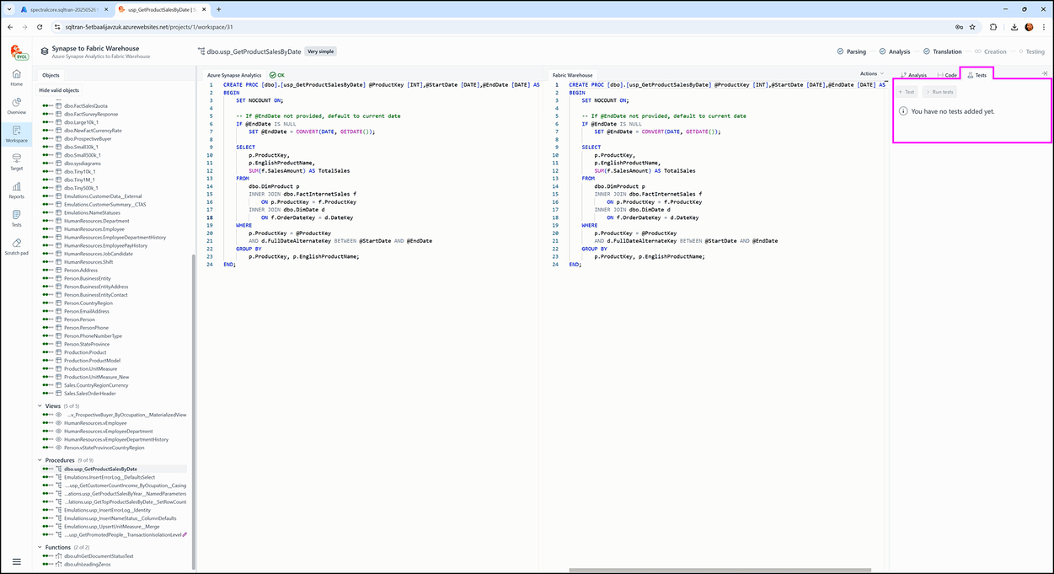
Task: Open the Target sidebar icon
Action: pos(17,162)
